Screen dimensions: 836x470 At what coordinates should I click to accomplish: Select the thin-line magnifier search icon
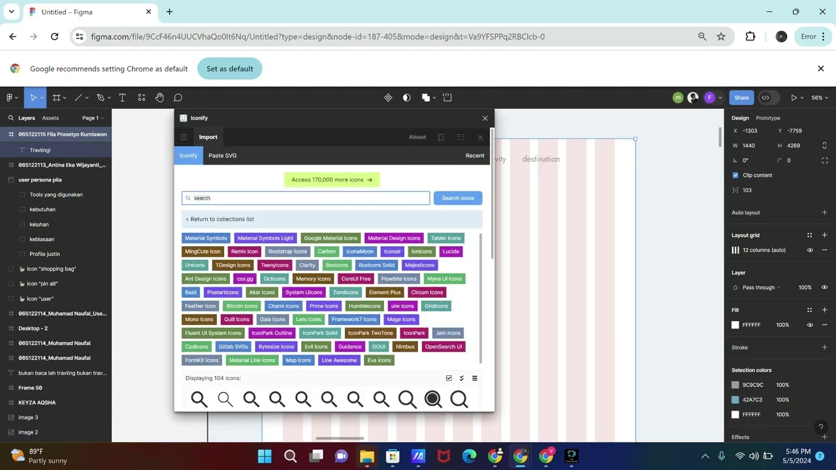225,399
